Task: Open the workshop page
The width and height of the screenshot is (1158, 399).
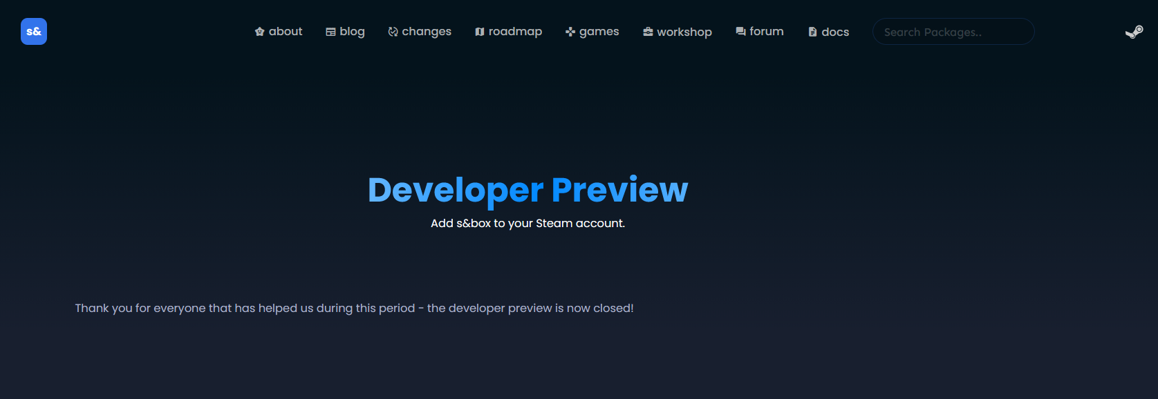Action: [x=678, y=32]
